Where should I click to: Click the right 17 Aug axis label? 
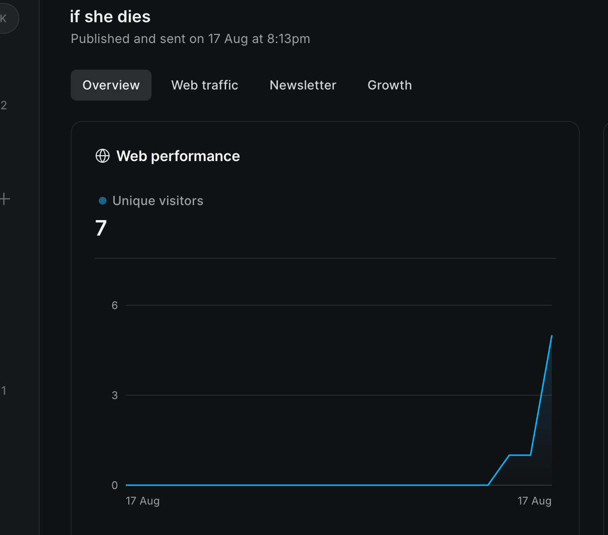coord(534,501)
